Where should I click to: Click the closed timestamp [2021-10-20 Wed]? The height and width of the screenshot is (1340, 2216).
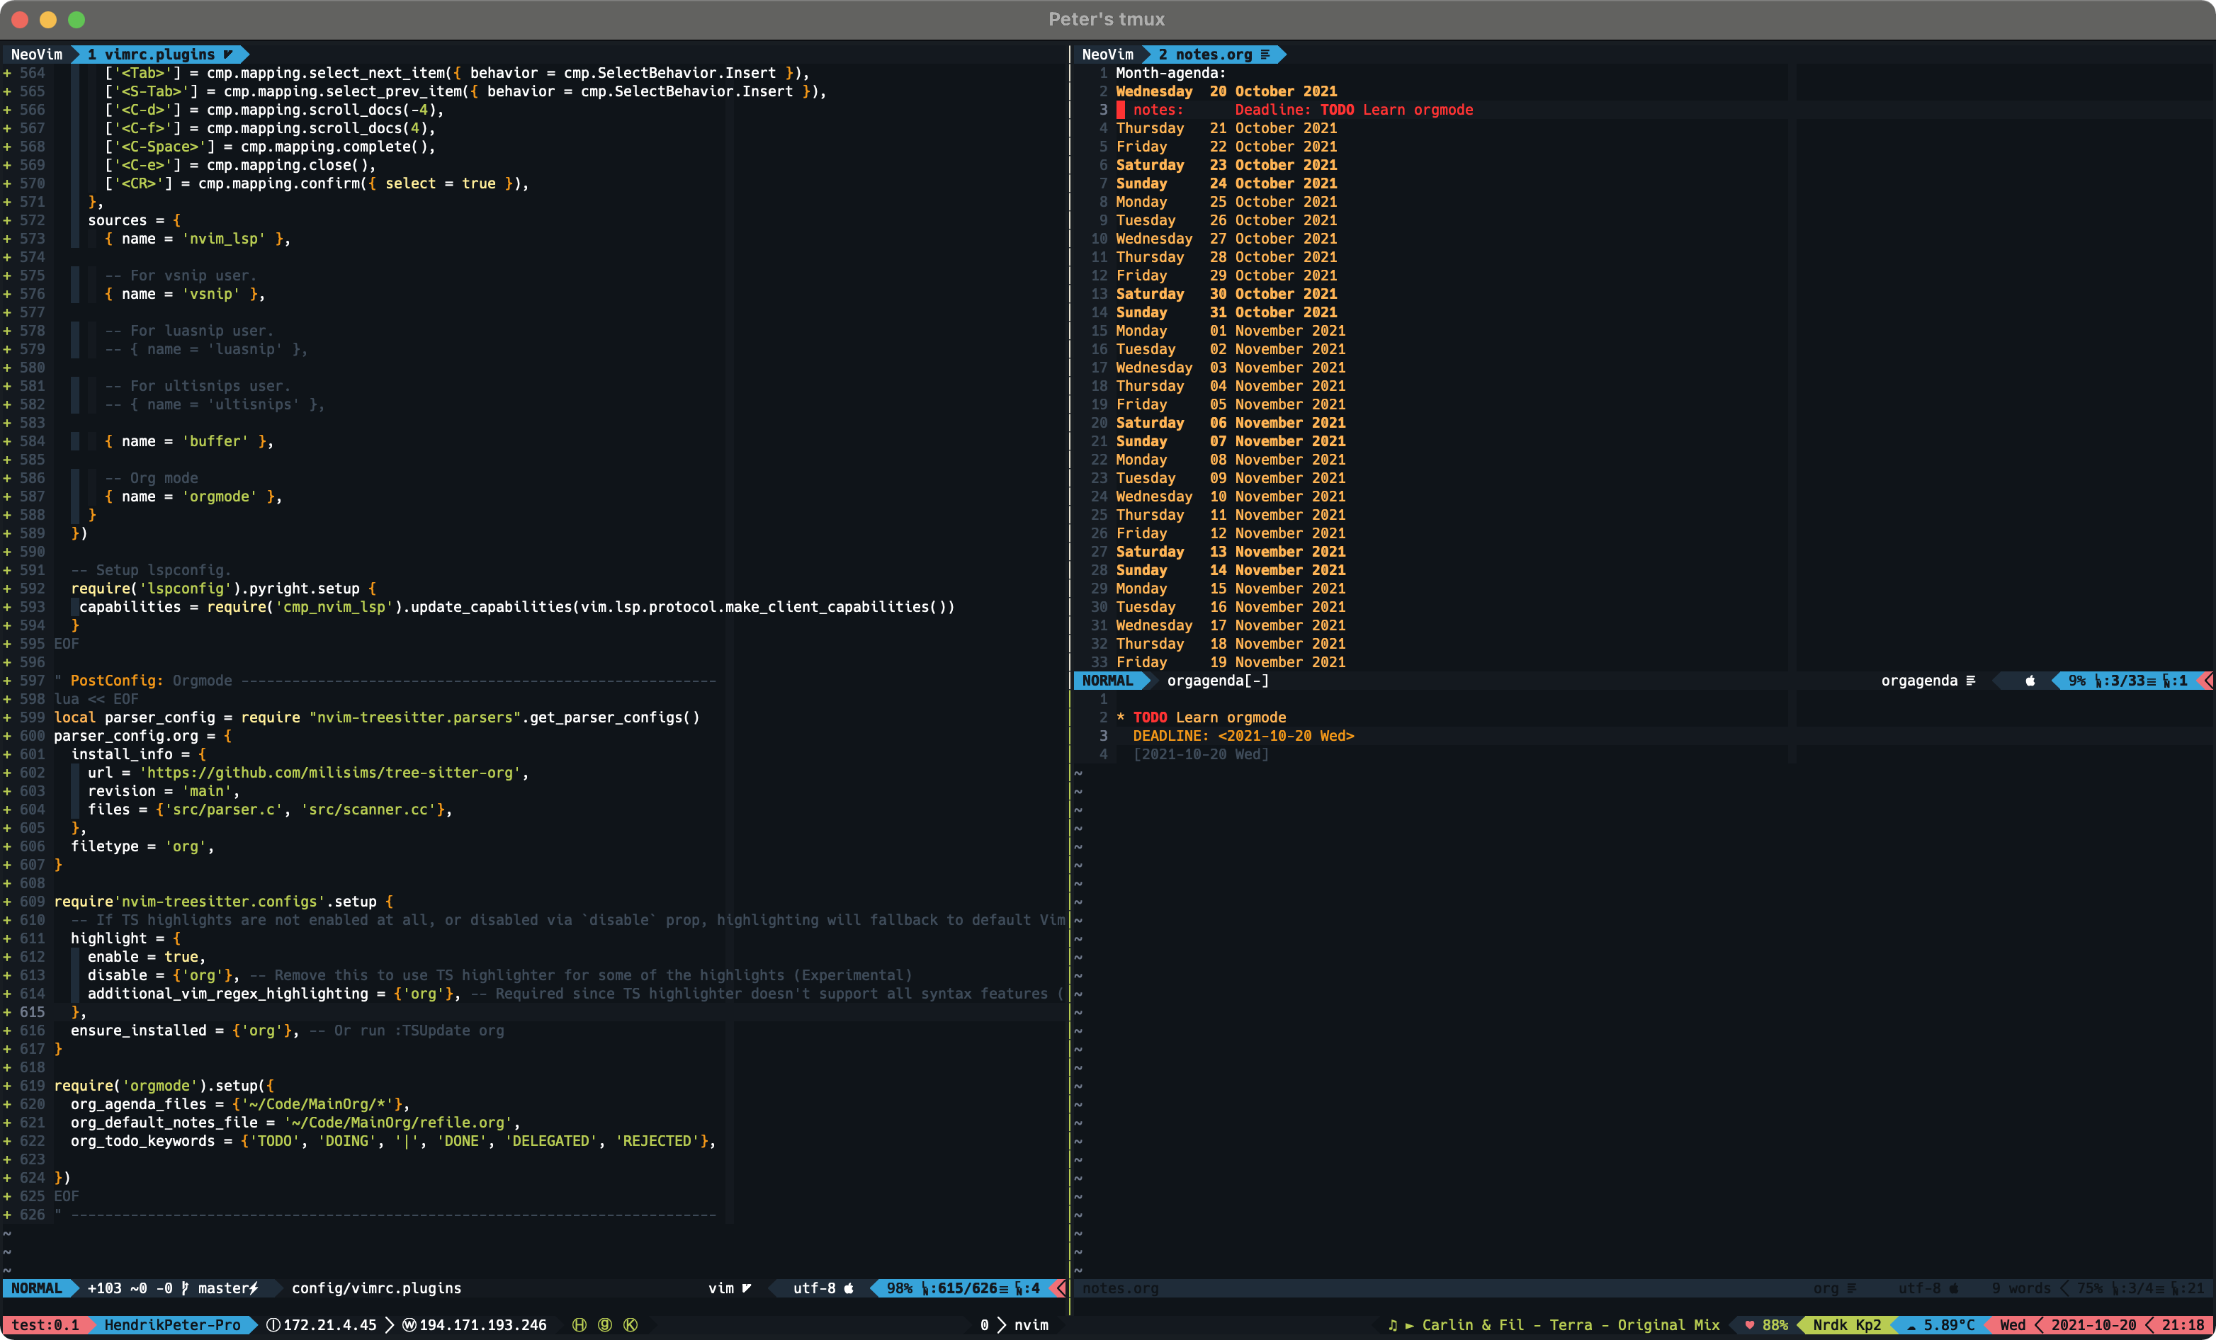coord(1201,754)
